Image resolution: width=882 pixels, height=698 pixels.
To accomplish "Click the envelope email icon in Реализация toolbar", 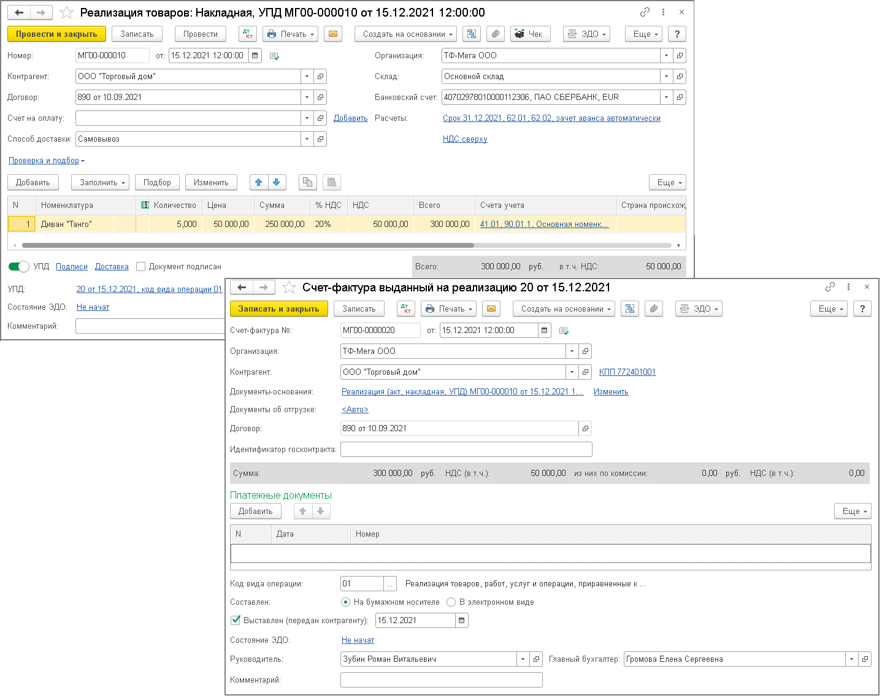I will (x=333, y=34).
